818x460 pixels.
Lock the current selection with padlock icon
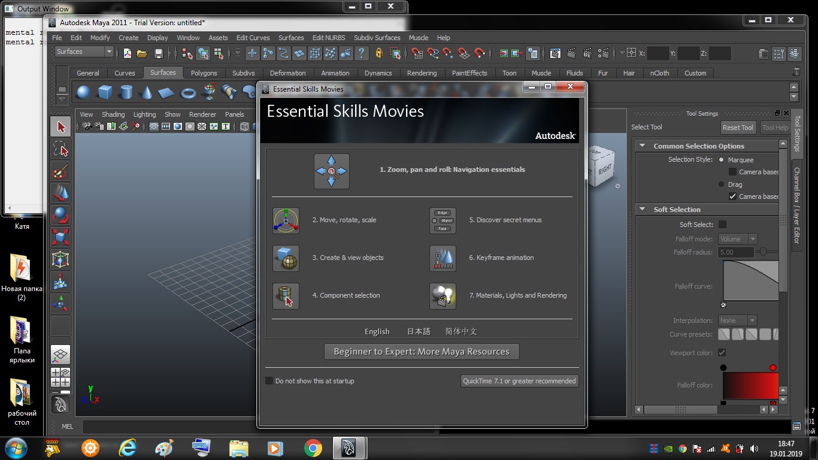[x=379, y=53]
